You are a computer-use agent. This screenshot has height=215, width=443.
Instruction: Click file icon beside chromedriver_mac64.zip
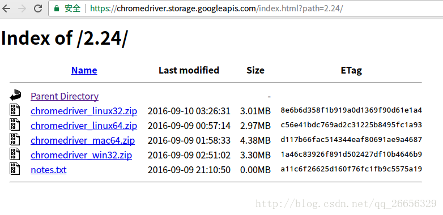click(x=15, y=139)
